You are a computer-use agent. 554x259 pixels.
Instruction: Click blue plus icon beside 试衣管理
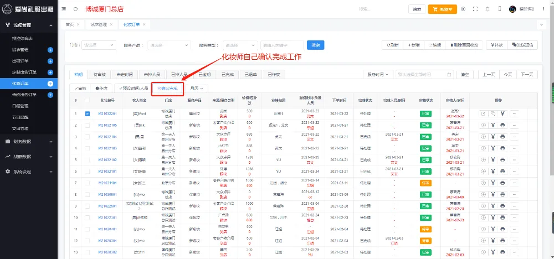tap(50, 50)
